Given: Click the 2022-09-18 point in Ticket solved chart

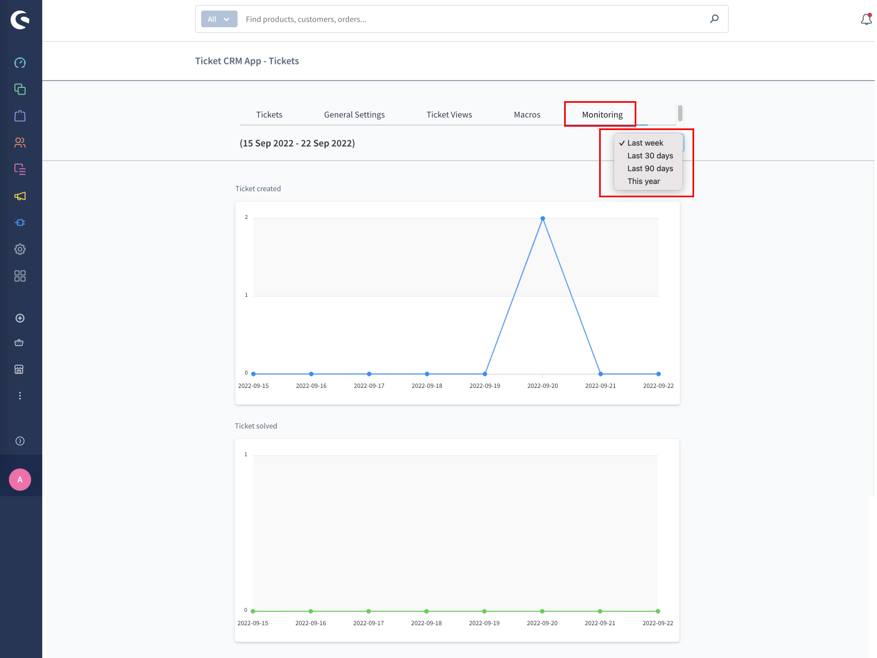Looking at the screenshot, I should (x=426, y=611).
